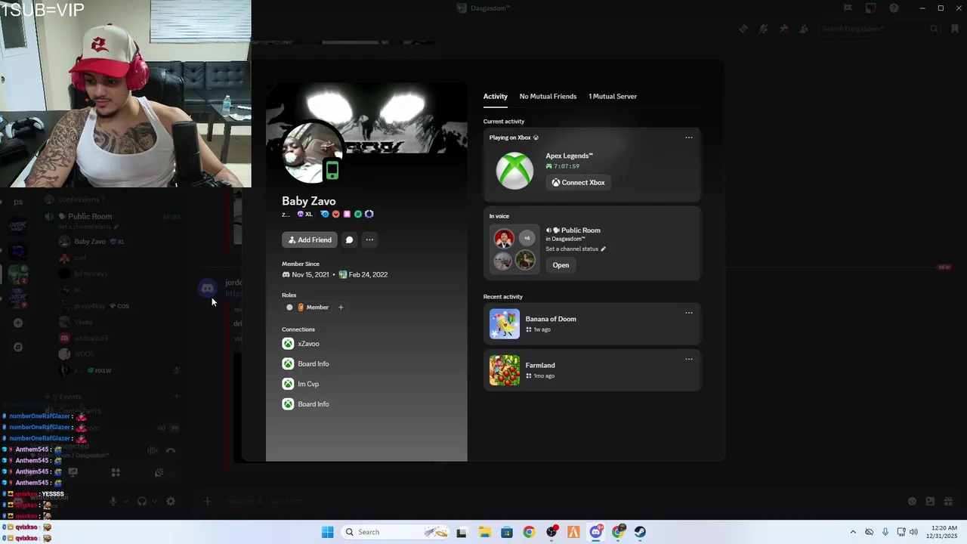The image size is (967, 544).
Task: Click Baby Zavo's profile avatar
Action: coord(311,152)
